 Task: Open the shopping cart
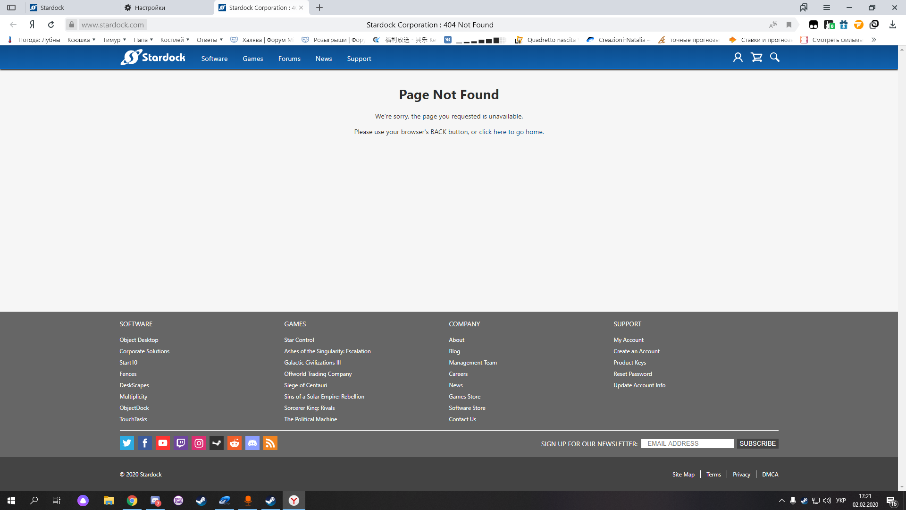click(x=756, y=58)
